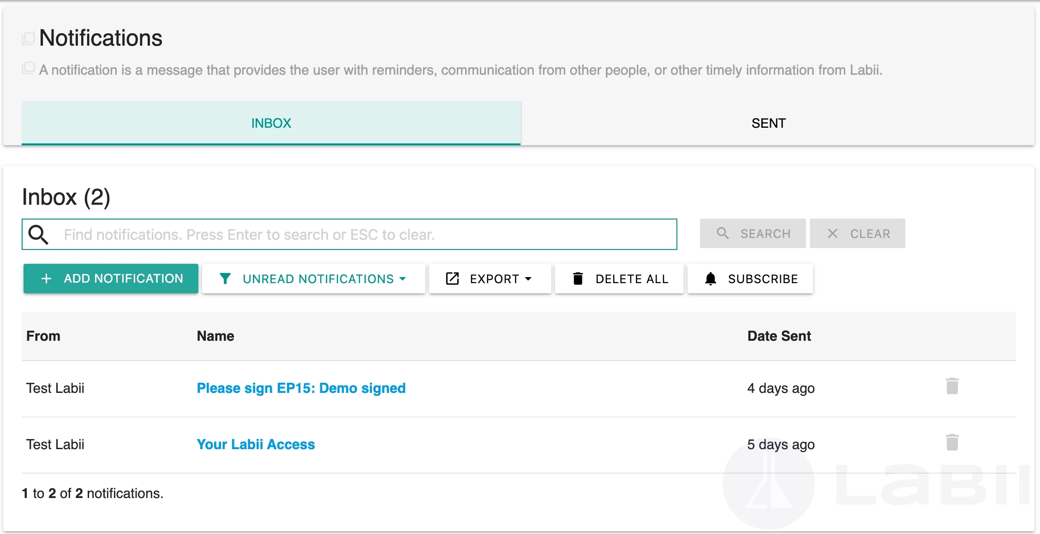Screen dimensions: 1040x534
Task: Click the copy icon beside Notifications title
Action: pyautogui.click(x=29, y=38)
